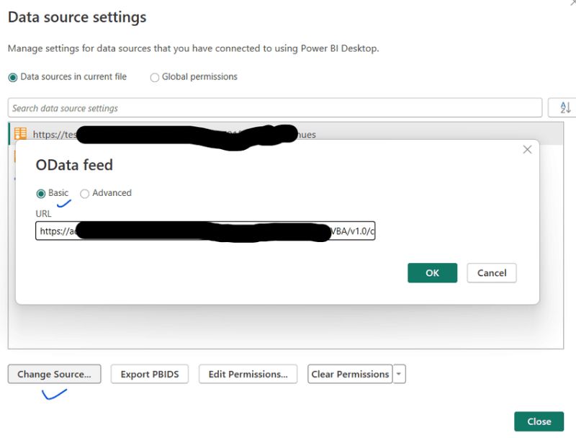Click the Change Source button
Screen dimensions: 576x438
(x=54, y=374)
